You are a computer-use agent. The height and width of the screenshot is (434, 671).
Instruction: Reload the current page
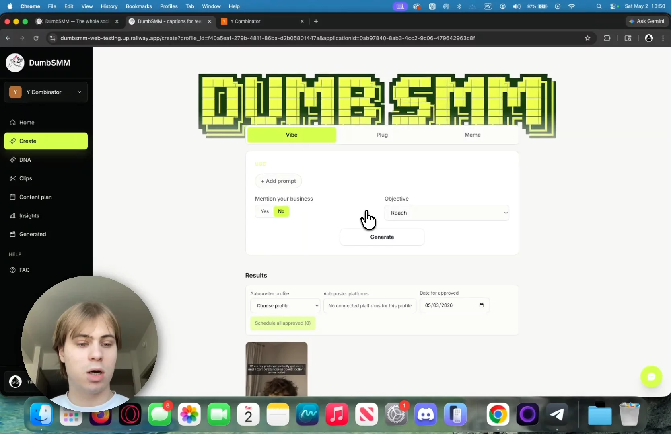[x=36, y=38]
